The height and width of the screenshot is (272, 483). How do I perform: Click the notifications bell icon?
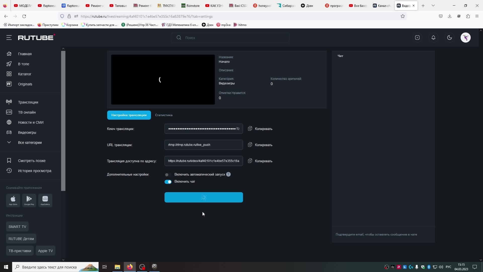point(433,38)
